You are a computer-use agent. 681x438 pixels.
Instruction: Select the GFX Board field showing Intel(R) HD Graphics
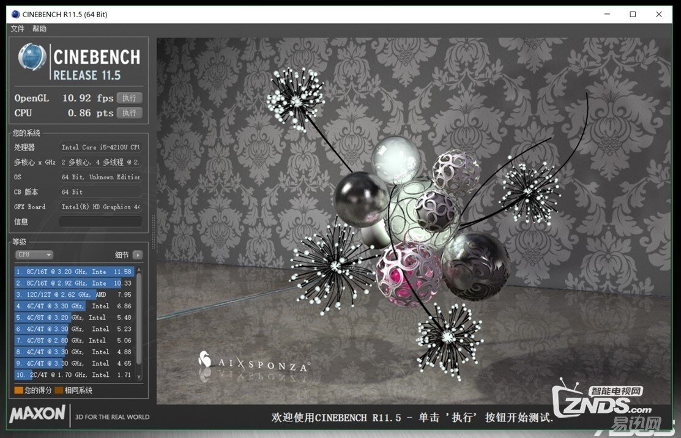[100, 207]
